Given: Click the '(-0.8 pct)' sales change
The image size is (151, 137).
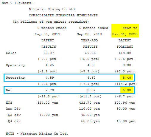Looking at the screenshot, I should 48,59.
